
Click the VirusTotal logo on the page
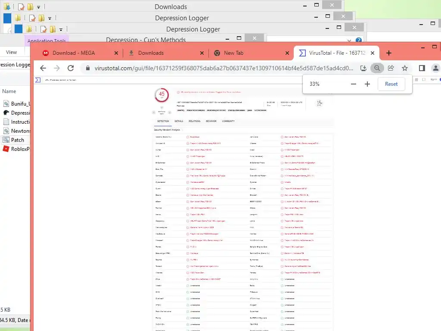click(38, 80)
